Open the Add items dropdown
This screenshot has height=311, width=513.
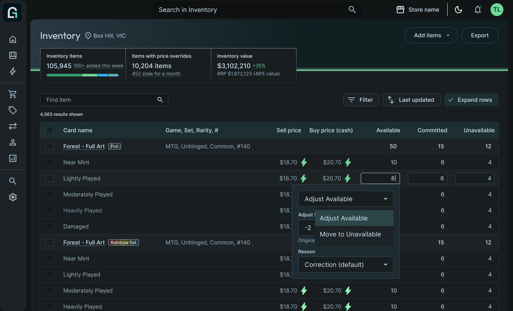tap(431, 35)
